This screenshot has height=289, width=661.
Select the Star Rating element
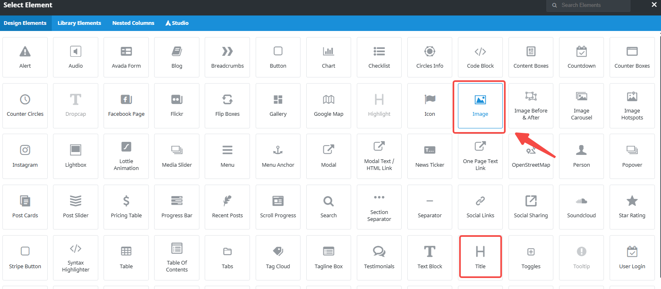coord(632,207)
